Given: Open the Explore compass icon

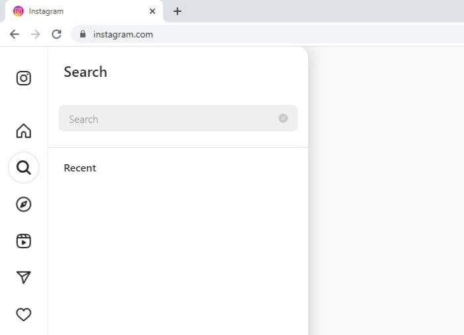Looking at the screenshot, I should tap(24, 205).
